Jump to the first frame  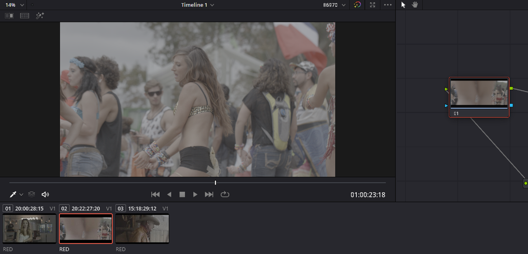click(x=156, y=195)
